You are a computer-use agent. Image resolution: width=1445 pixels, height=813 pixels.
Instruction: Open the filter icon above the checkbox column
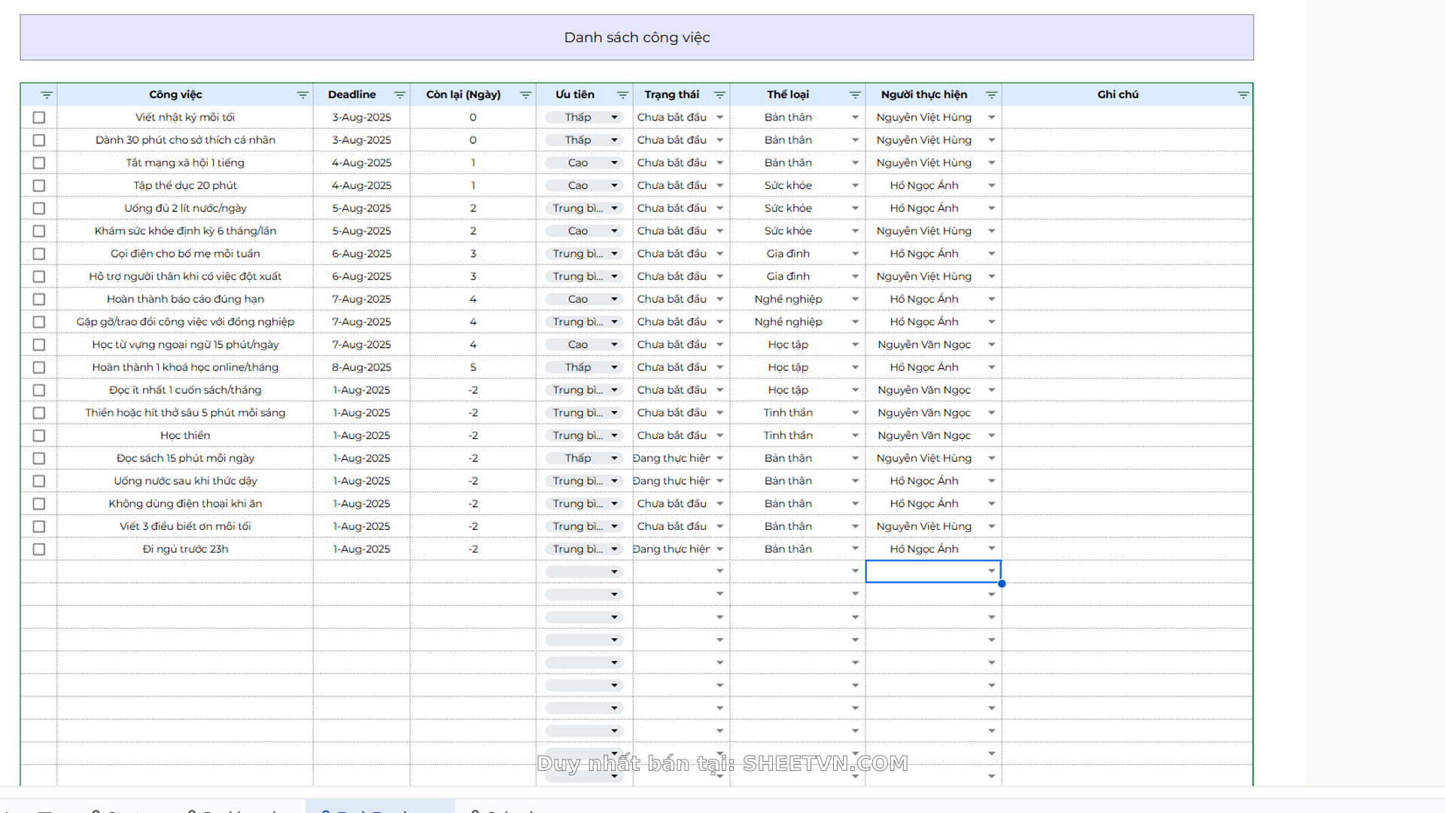[47, 95]
